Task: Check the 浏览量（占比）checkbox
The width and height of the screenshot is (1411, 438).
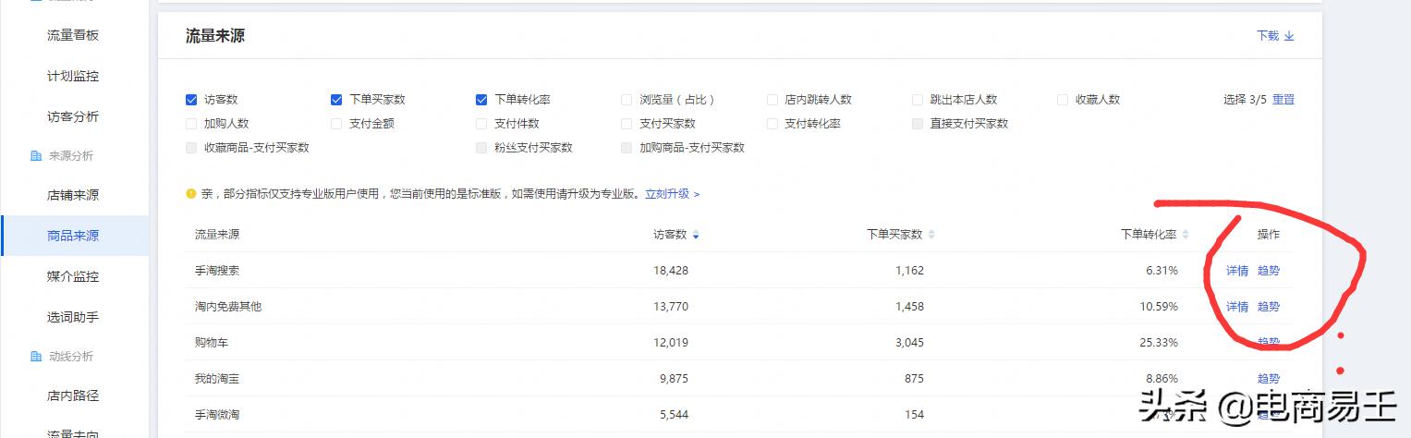Action: [x=626, y=100]
